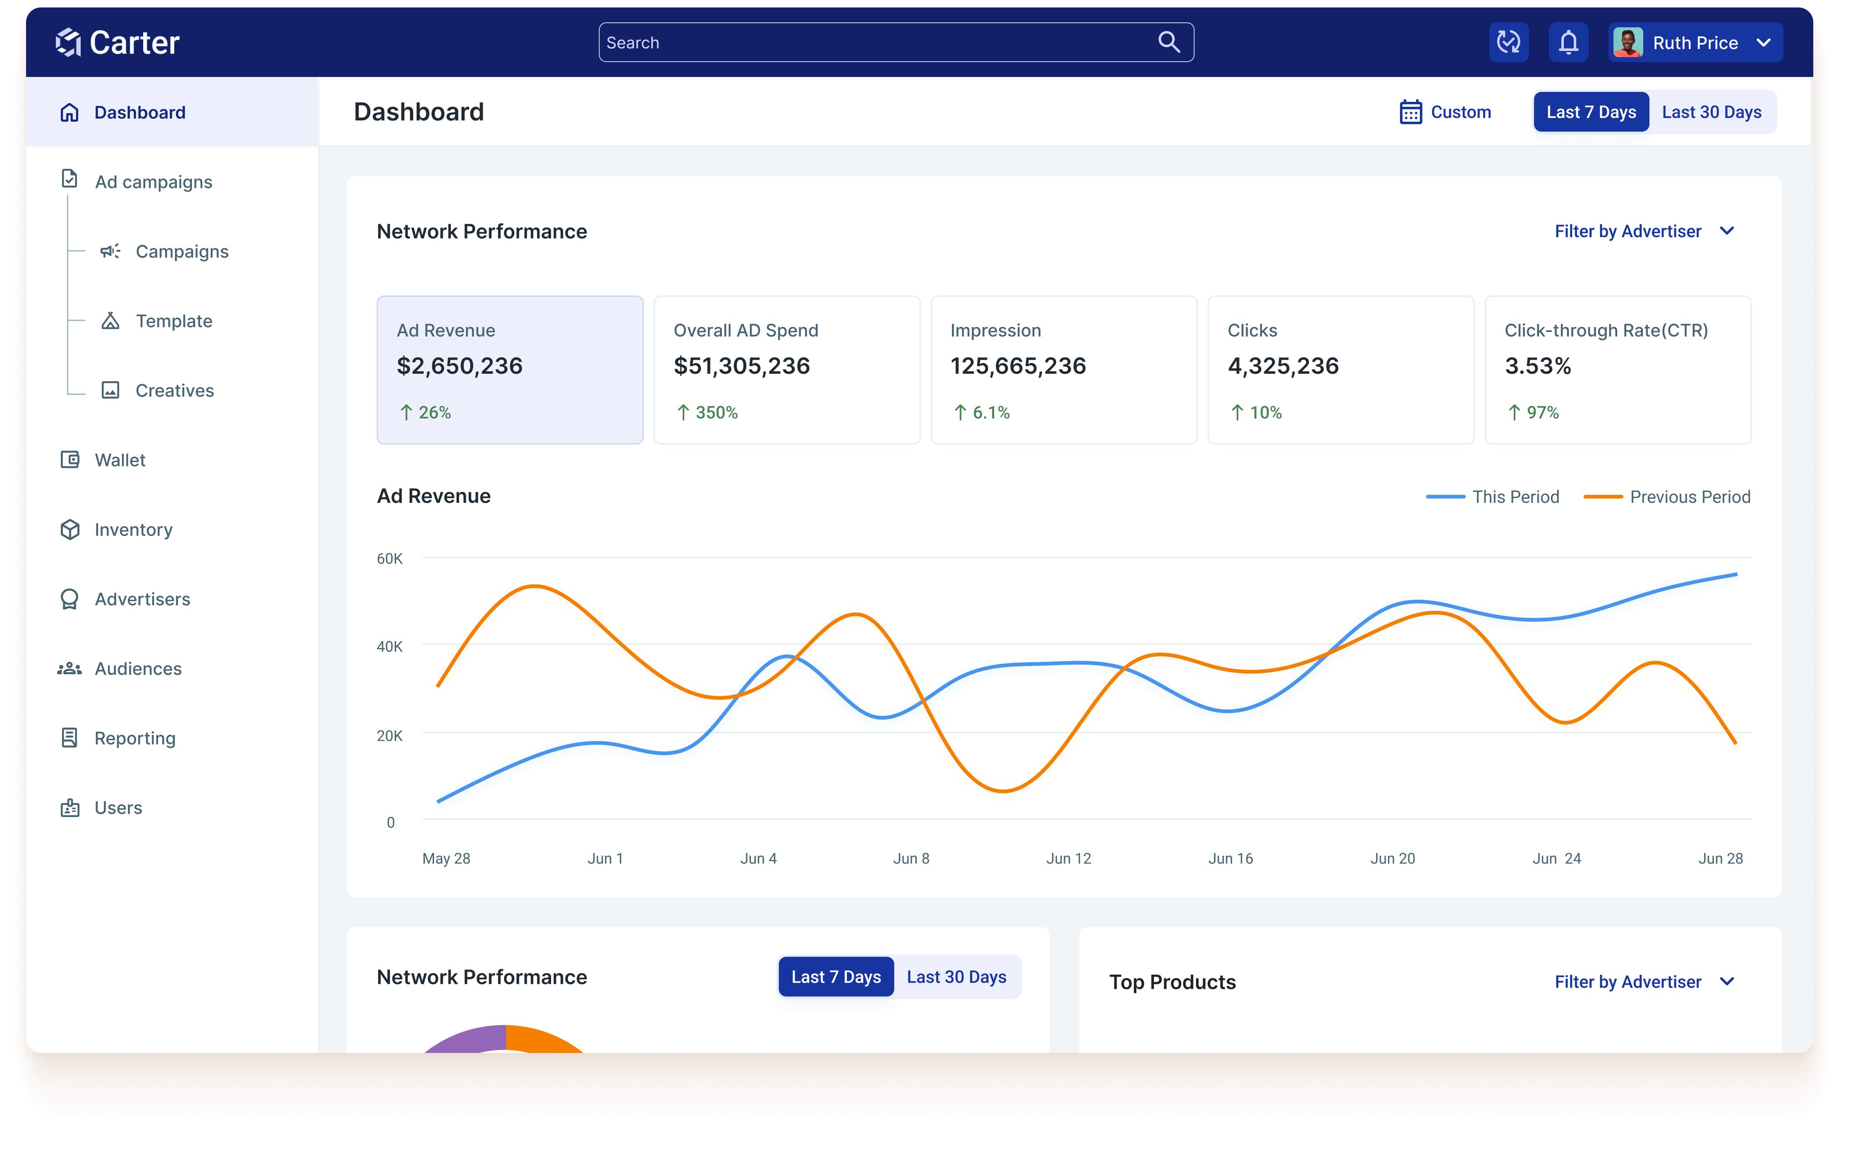The width and height of the screenshot is (1853, 1168).
Task: Select the top Last 7 Days toggle
Action: pyautogui.click(x=1591, y=113)
